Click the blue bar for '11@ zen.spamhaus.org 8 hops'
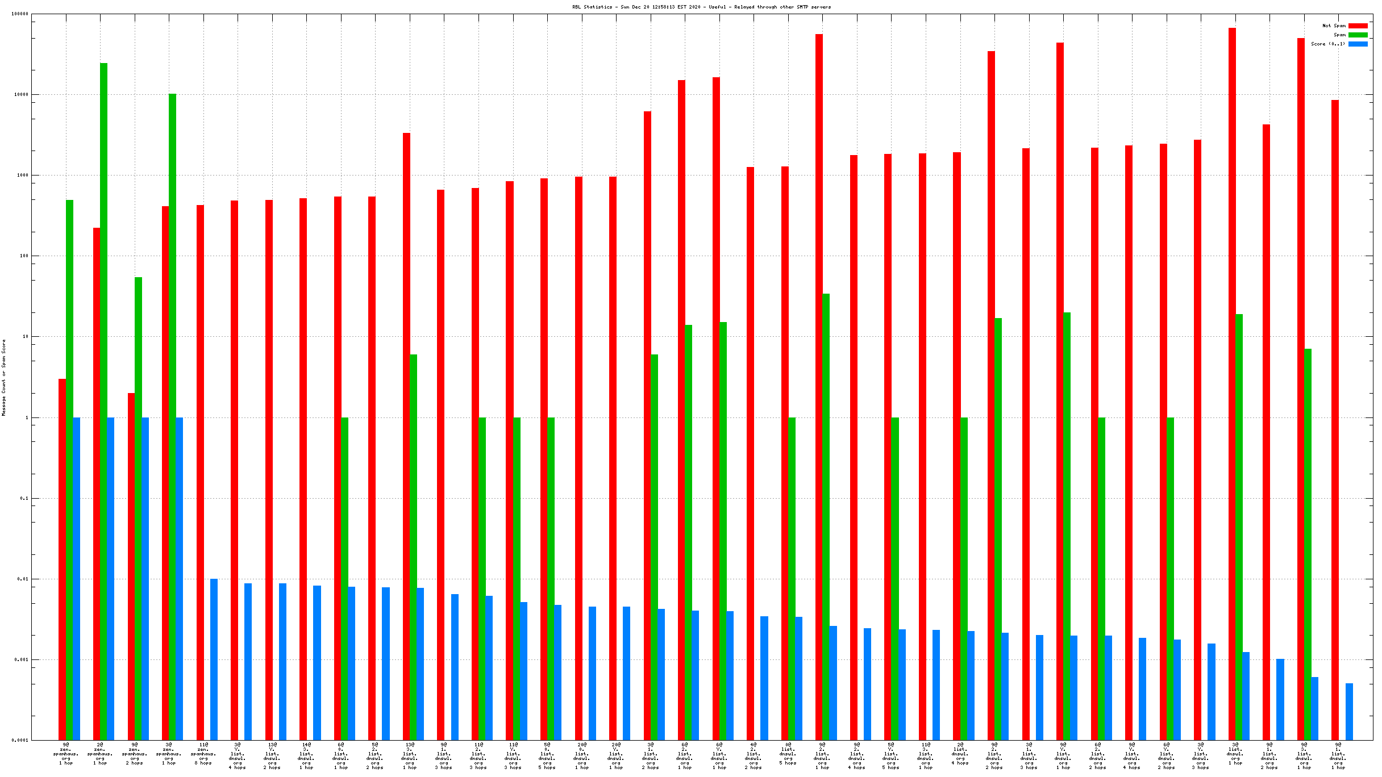The height and width of the screenshot is (777, 1382). click(214, 659)
